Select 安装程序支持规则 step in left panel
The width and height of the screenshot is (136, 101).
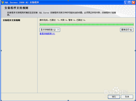pos(11,20)
